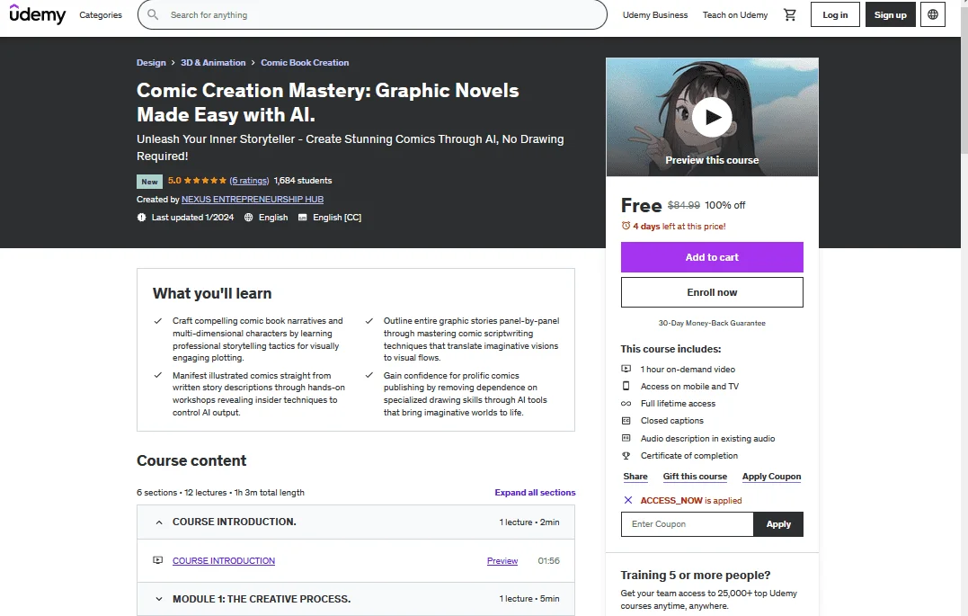The height and width of the screenshot is (616, 968).
Task: Click the closed captions icon in course includes
Action: pos(626,421)
